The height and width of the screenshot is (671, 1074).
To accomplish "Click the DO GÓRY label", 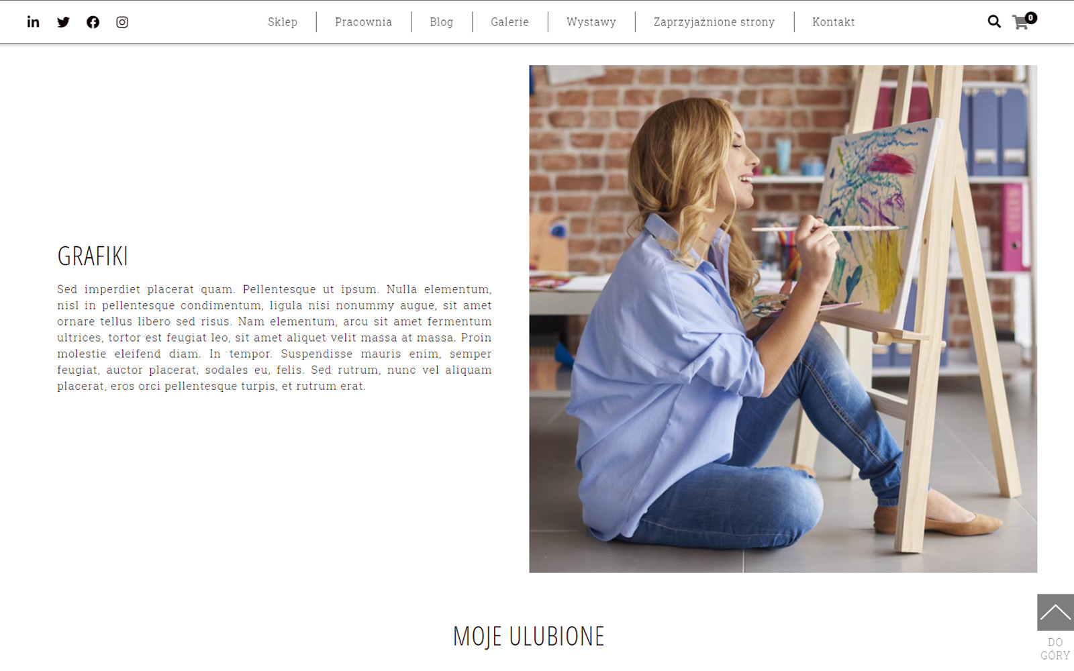I will pos(1055,649).
